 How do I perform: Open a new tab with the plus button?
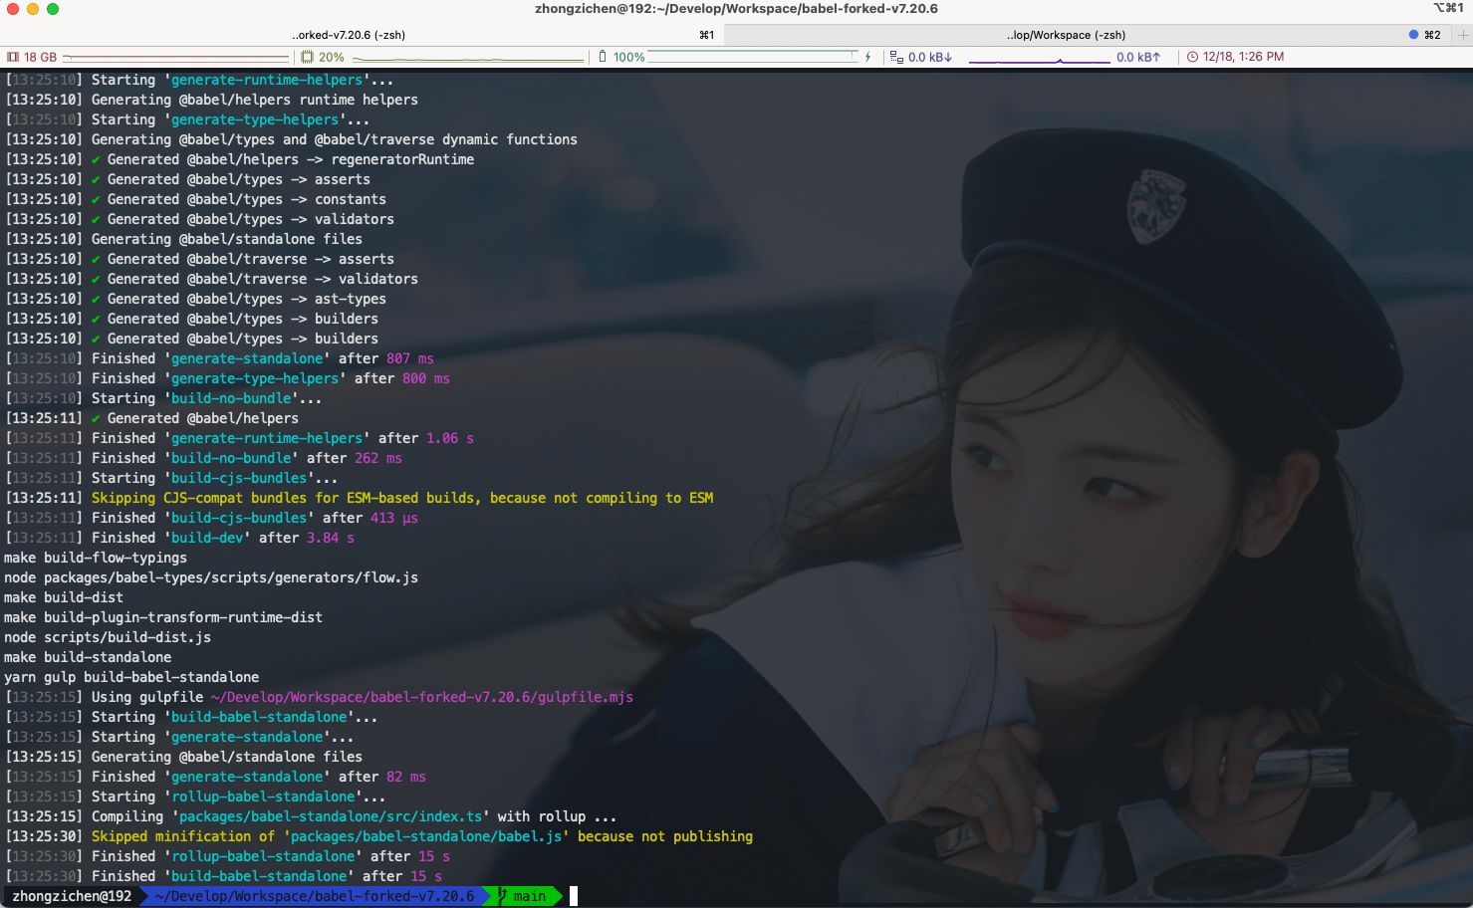(1462, 34)
